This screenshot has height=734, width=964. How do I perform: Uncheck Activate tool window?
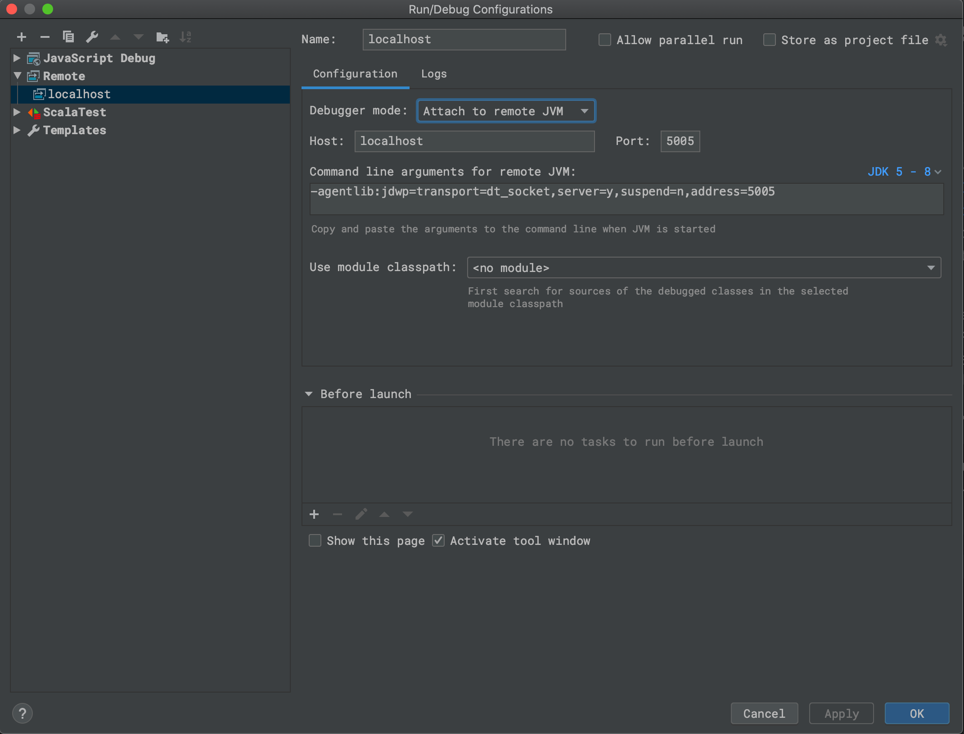[x=438, y=540]
